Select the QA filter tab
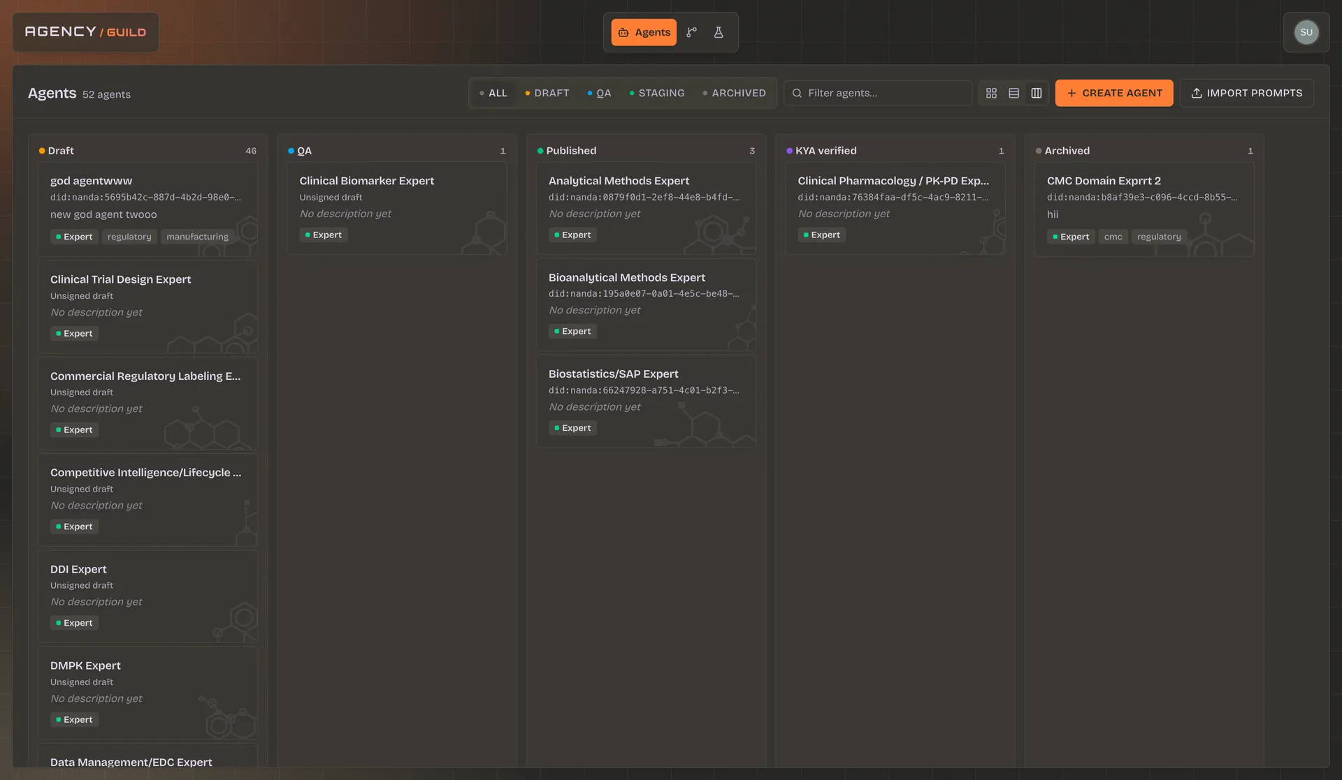 tap(600, 93)
